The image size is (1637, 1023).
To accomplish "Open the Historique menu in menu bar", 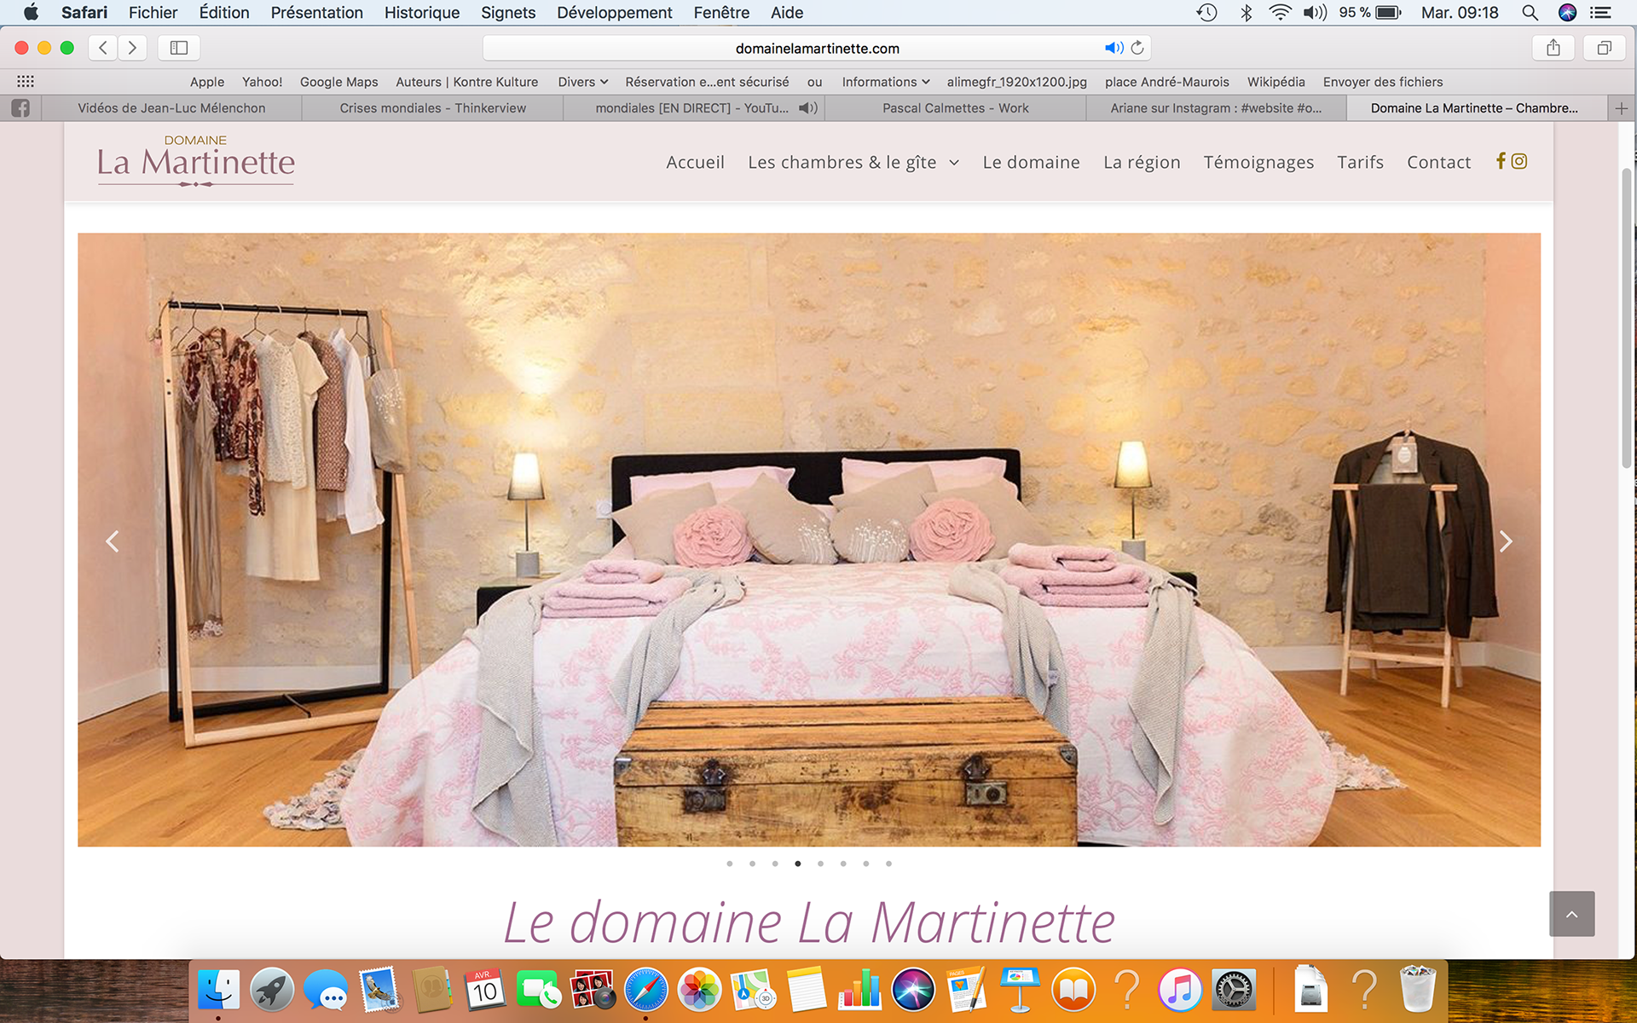I will point(421,13).
